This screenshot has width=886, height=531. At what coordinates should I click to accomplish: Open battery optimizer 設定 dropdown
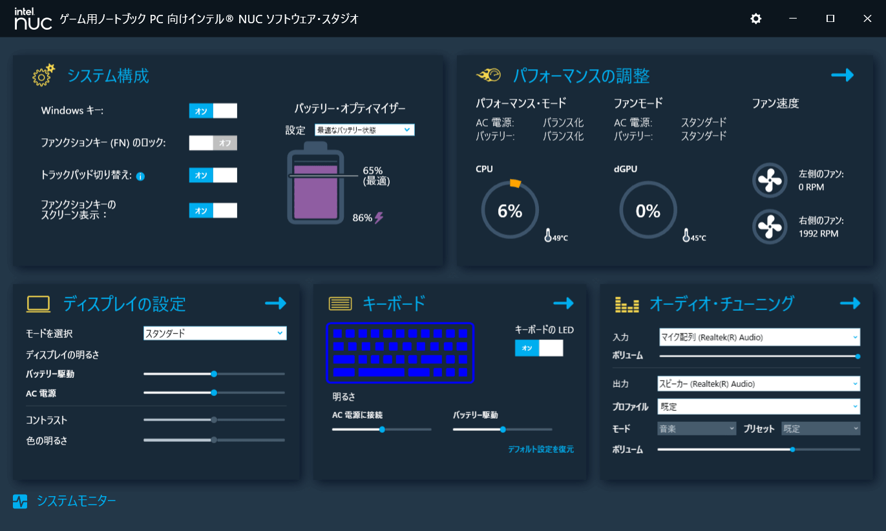click(364, 130)
